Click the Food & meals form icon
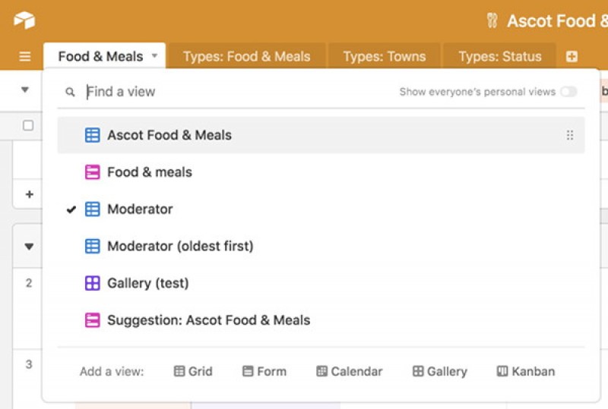 (x=92, y=172)
